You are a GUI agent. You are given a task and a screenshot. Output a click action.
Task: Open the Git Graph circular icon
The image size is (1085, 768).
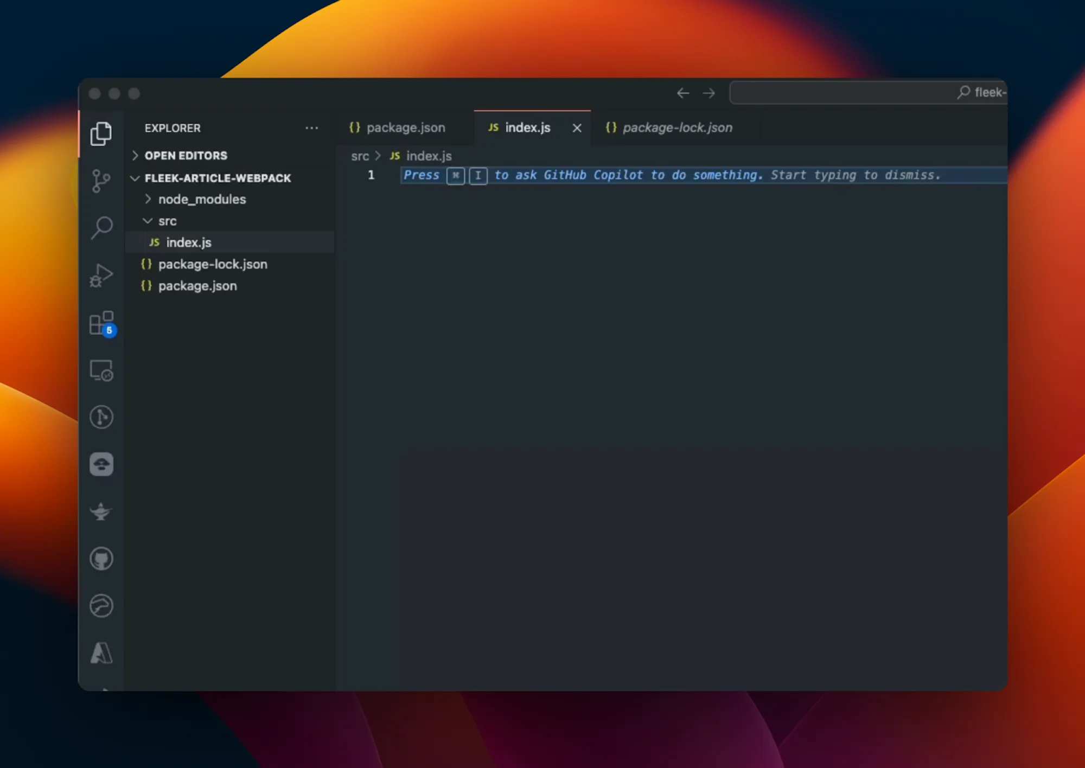101,417
